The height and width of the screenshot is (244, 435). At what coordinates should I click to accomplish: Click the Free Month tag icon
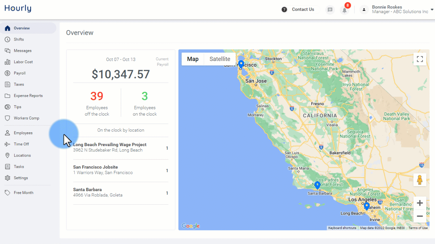tap(7, 193)
